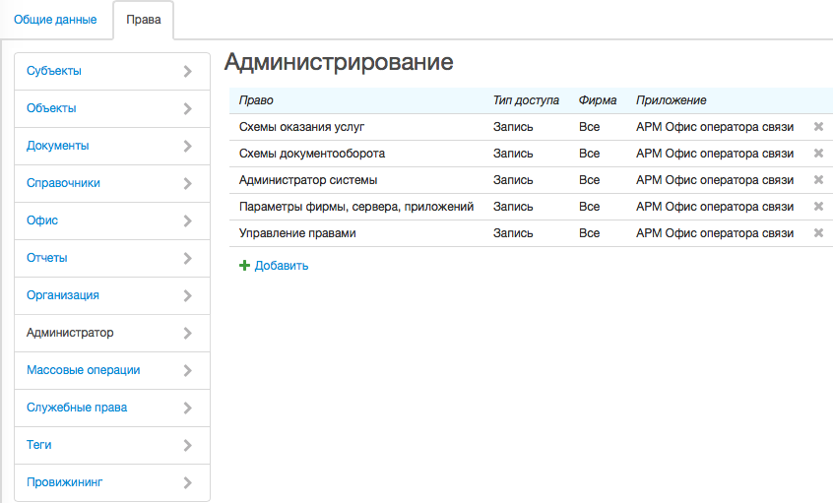Select 'Администратор системы' right name
The height and width of the screenshot is (503, 833).
coord(308,180)
